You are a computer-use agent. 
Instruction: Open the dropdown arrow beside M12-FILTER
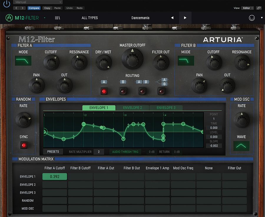click(x=45, y=18)
